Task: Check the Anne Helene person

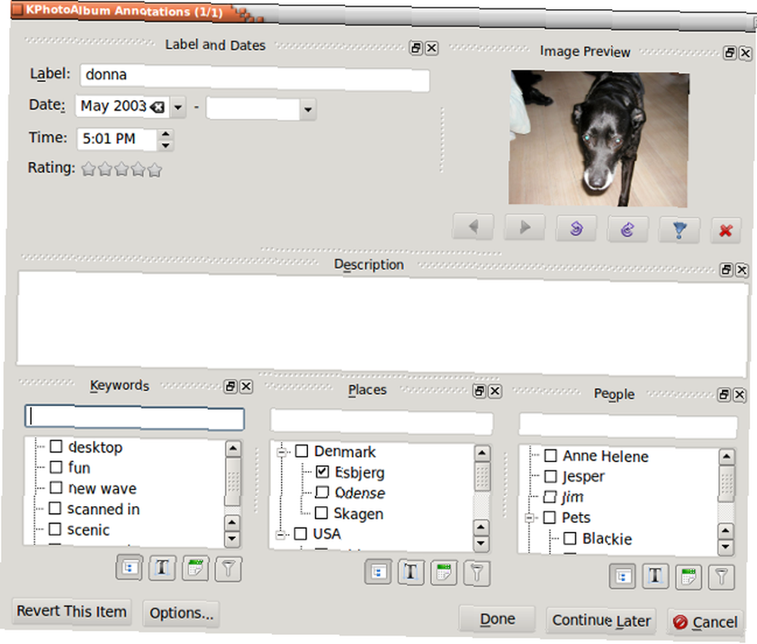Action: pyautogui.click(x=551, y=455)
